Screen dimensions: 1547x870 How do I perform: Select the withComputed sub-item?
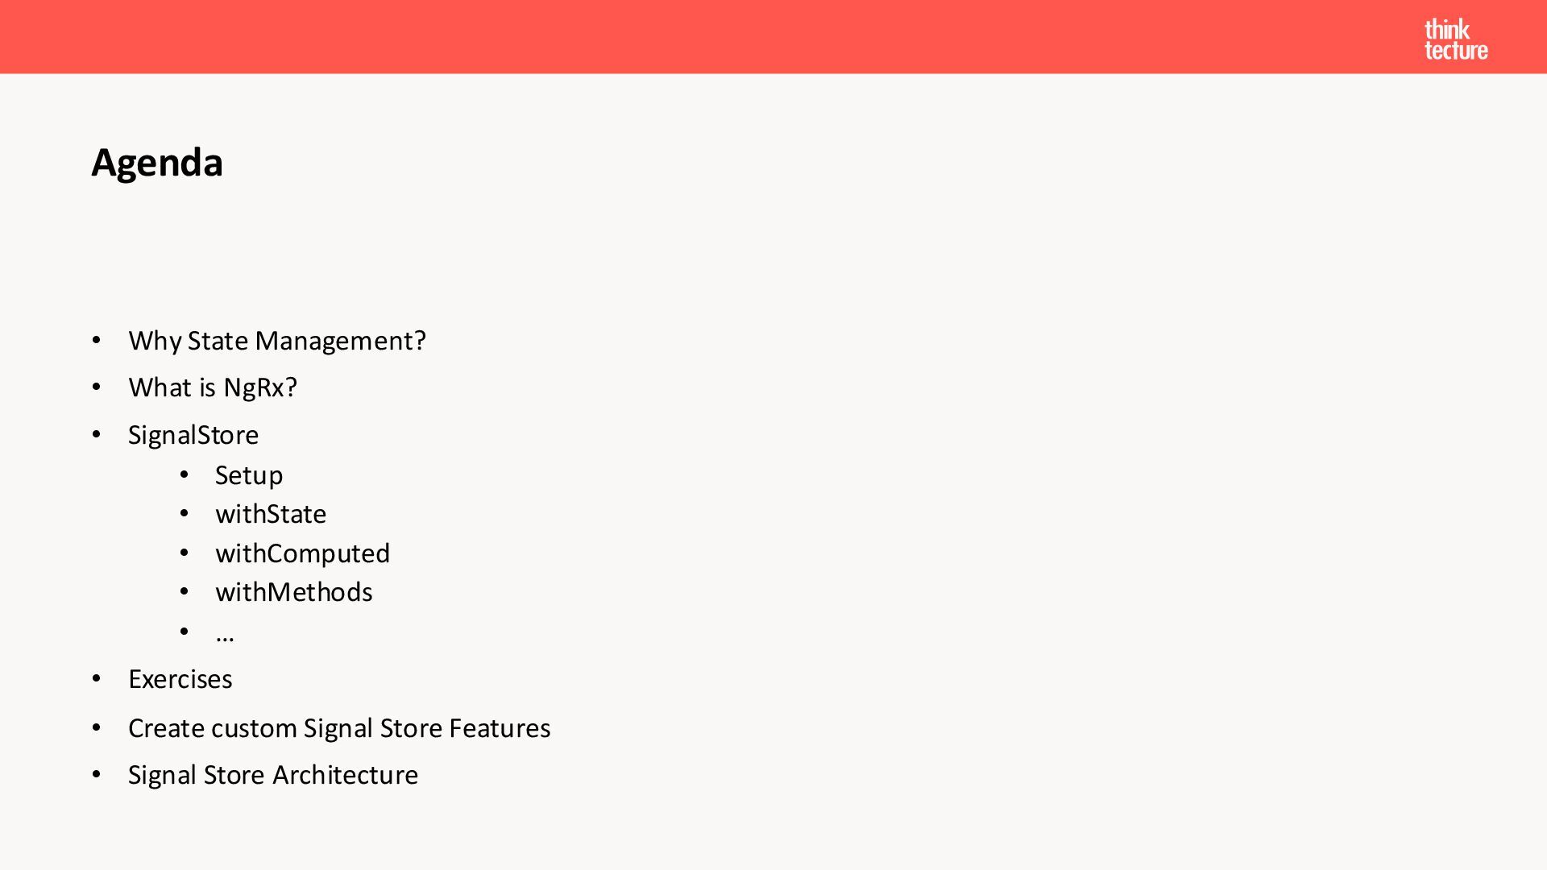point(302,553)
